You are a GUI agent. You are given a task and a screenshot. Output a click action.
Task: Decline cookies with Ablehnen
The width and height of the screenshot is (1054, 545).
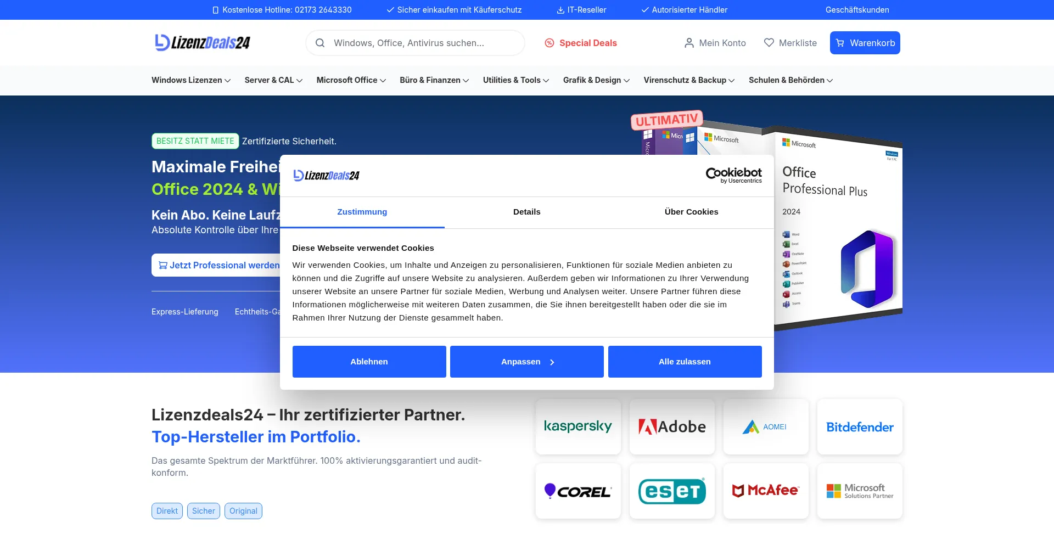point(369,362)
